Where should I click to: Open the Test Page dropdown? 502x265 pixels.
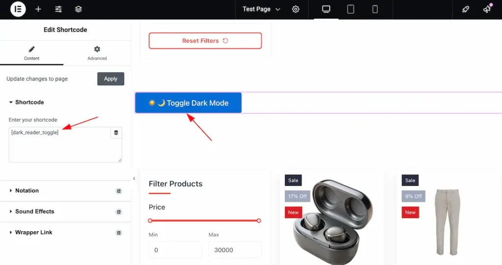pos(262,9)
